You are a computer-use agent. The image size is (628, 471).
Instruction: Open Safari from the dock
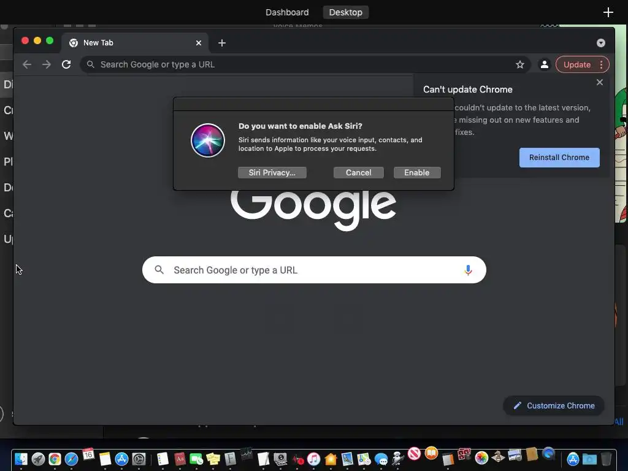[x=71, y=459]
